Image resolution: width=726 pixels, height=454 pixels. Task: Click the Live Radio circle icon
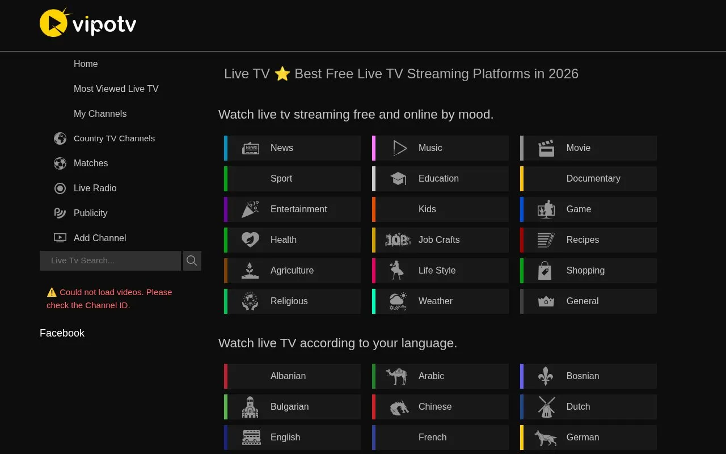tap(60, 188)
